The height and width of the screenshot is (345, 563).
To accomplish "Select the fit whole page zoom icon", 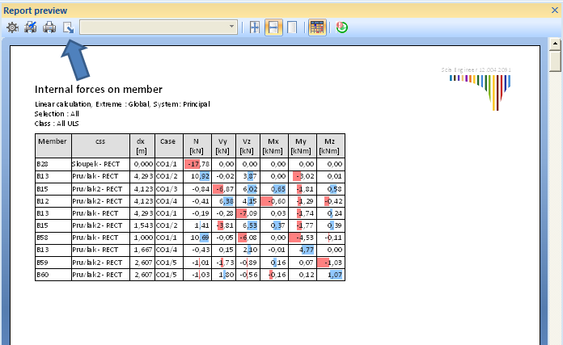I will tap(255, 27).
